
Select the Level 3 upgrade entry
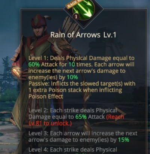(83, 137)
